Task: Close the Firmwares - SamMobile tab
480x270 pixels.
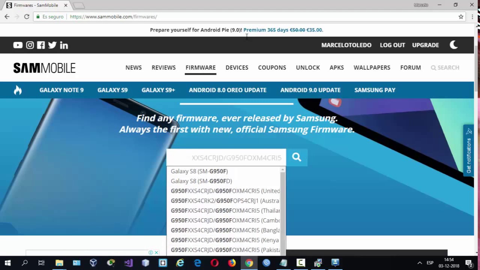Action: (66, 5)
